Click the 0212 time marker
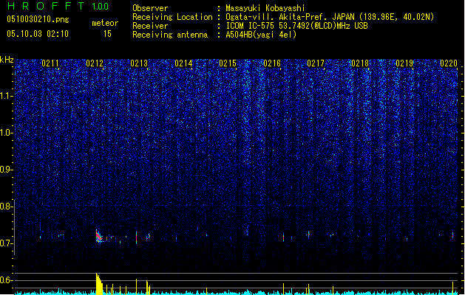 point(95,63)
